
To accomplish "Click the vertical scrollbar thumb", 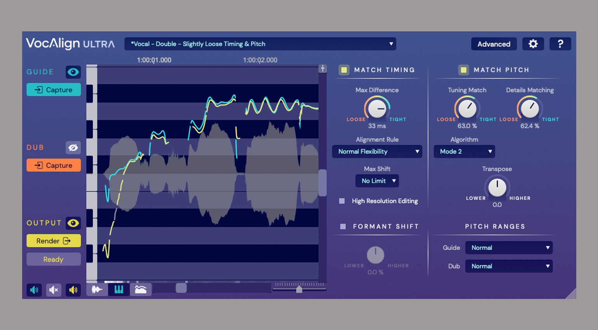I will coord(322,183).
